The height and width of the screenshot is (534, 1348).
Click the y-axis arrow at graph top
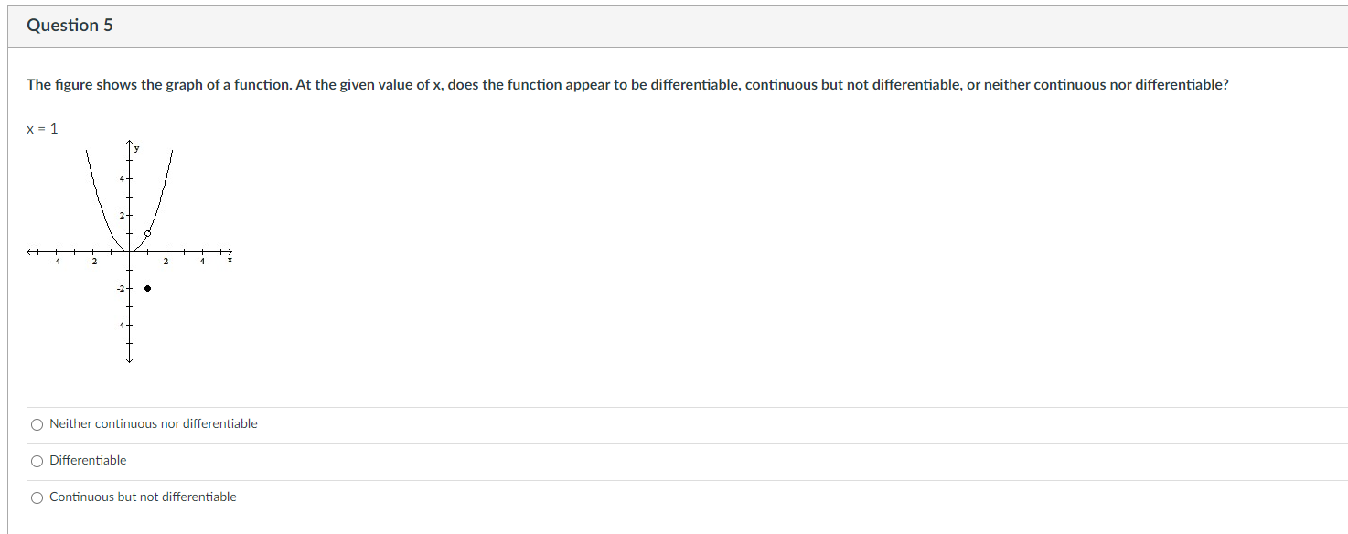(x=128, y=140)
